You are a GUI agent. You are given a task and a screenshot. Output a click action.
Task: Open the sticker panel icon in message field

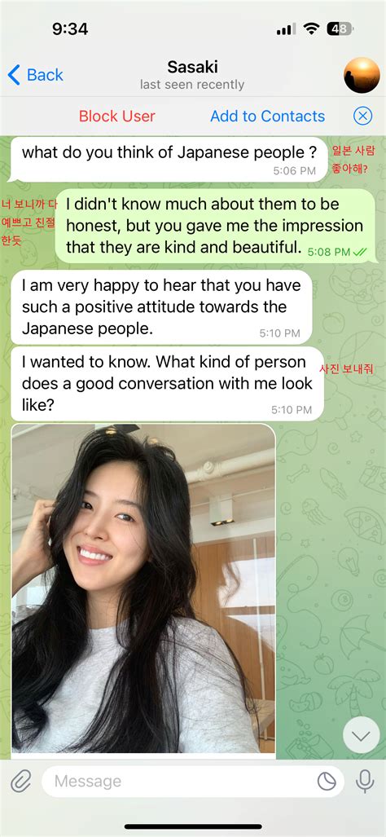(327, 782)
